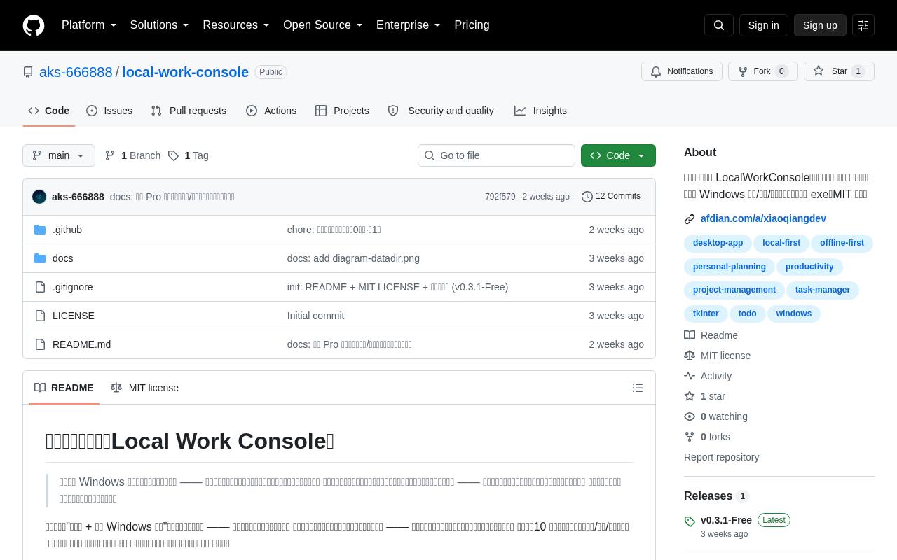The image size is (897, 560).
Task: Open the README outline list icon
Action: point(638,388)
